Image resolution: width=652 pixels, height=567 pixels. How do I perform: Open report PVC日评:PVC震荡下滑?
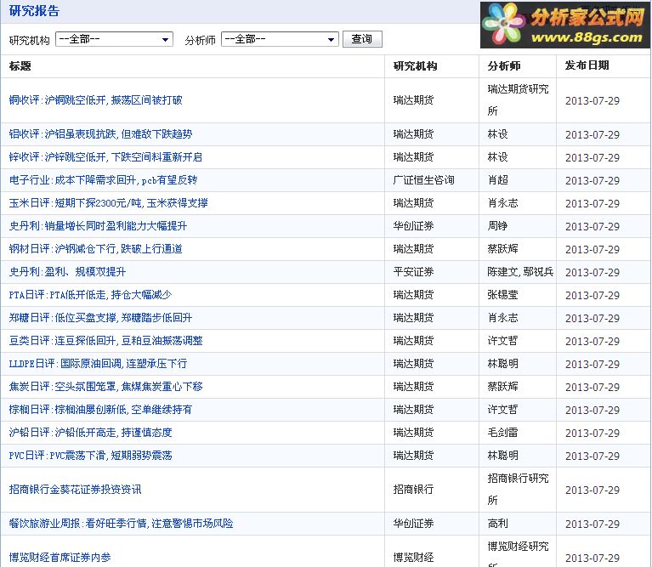[91, 455]
